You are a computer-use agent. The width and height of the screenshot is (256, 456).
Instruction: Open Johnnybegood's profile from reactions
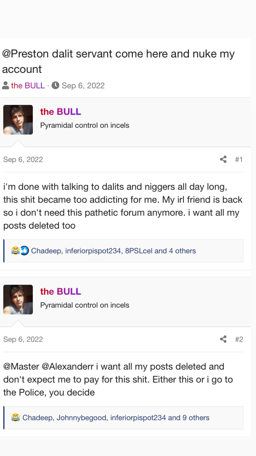[x=81, y=418]
